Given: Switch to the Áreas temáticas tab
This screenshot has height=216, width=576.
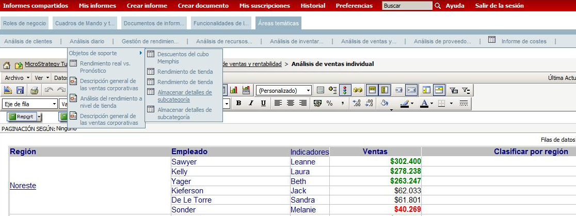Looking at the screenshot, I should [278, 23].
